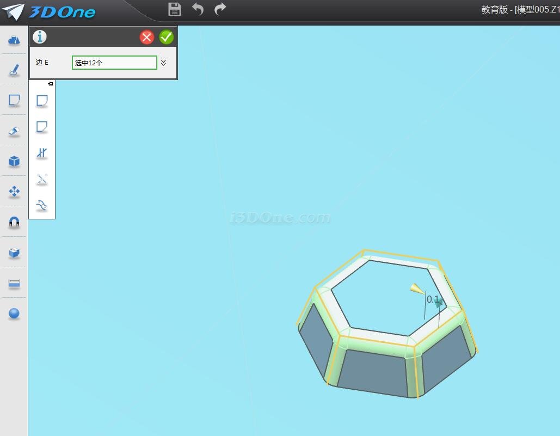Select the draft tool in flyout panel
The height and width of the screenshot is (436, 560).
[42, 153]
